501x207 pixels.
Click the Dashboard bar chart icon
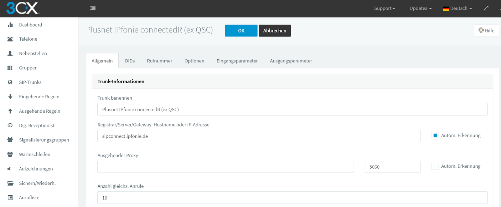(x=10, y=25)
